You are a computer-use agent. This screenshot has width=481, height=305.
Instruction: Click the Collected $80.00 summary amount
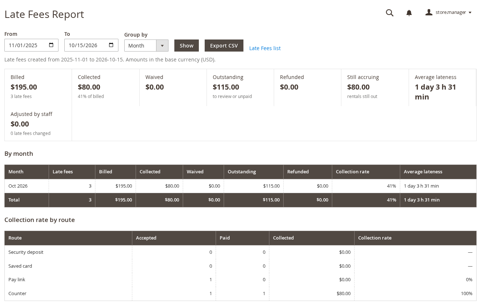(x=89, y=87)
